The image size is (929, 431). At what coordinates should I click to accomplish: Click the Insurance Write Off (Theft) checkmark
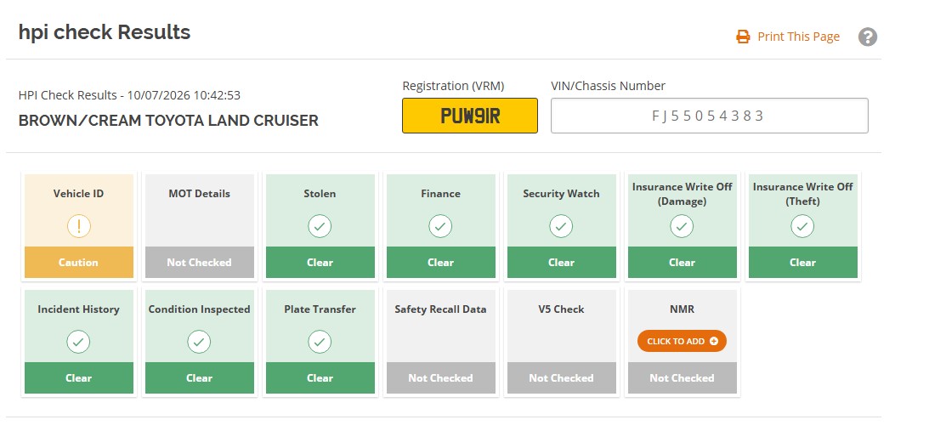[x=802, y=226]
